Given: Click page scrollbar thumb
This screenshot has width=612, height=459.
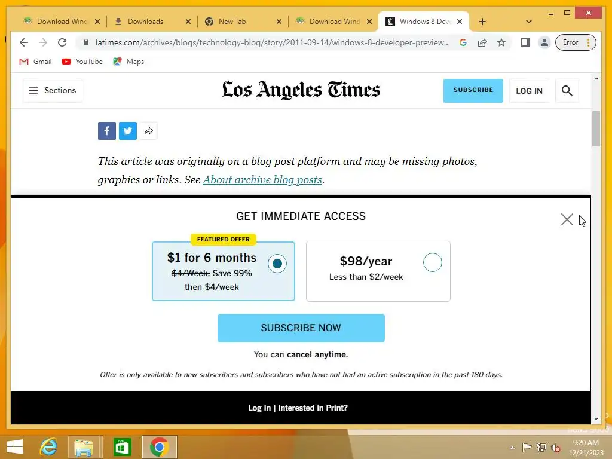Looking at the screenshot, I should pos(596,129).
